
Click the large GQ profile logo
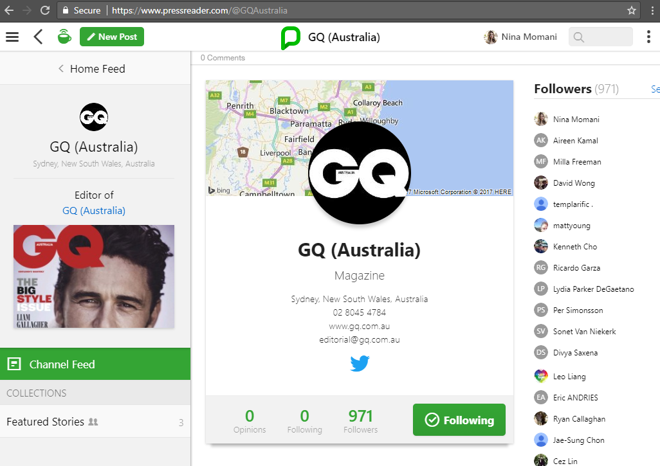click(360, 173)
